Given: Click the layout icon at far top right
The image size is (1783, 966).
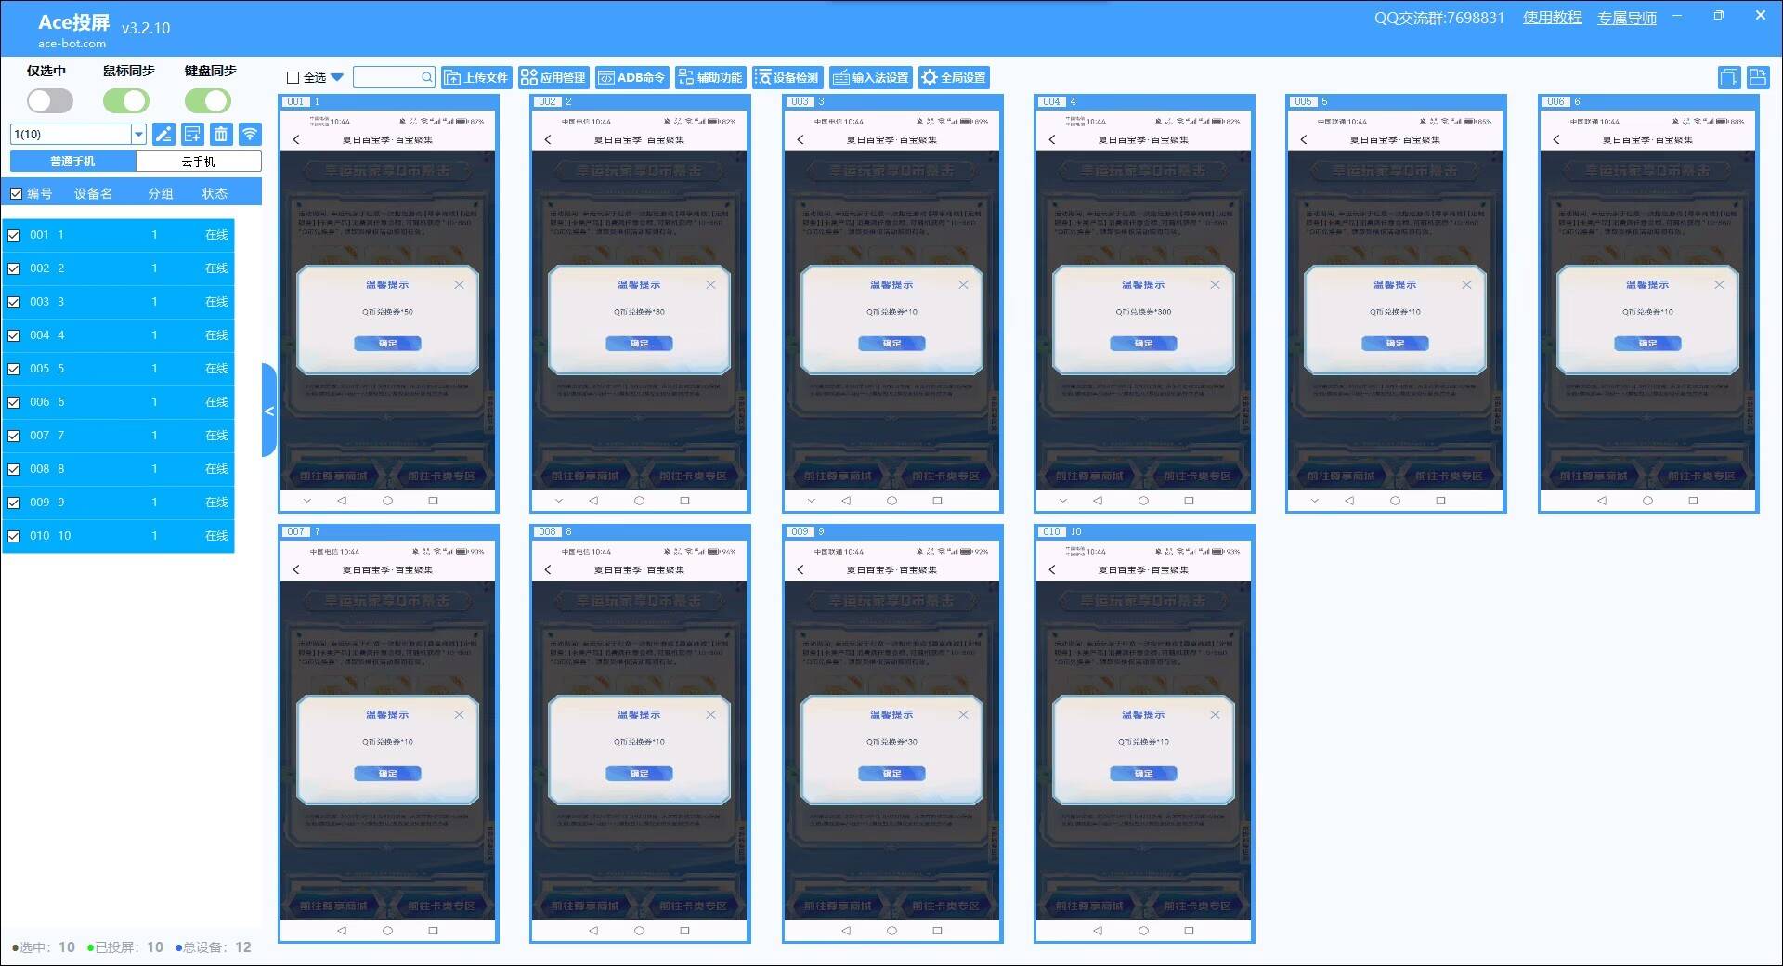Looking at the screenshot, I should [1758, 77].
